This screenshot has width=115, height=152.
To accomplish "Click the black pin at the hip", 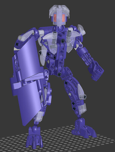I will click(59, 74).
